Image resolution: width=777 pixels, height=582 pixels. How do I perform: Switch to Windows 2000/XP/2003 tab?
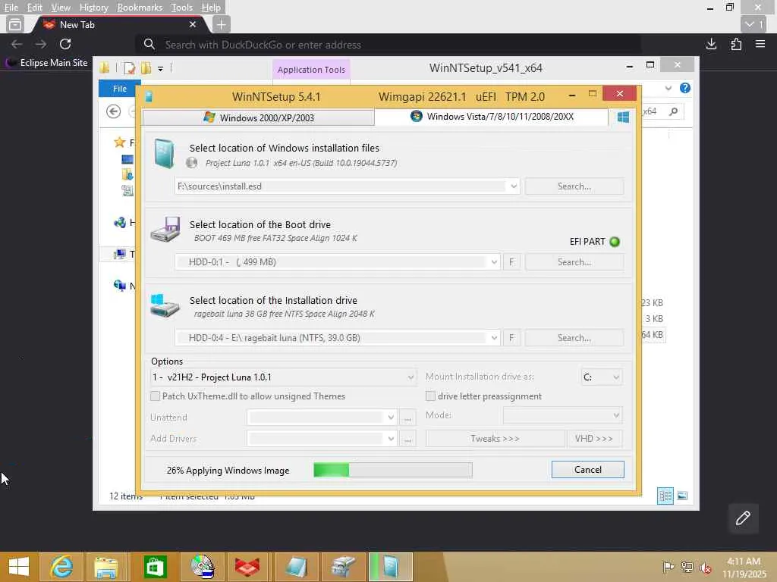pos(258,117)
